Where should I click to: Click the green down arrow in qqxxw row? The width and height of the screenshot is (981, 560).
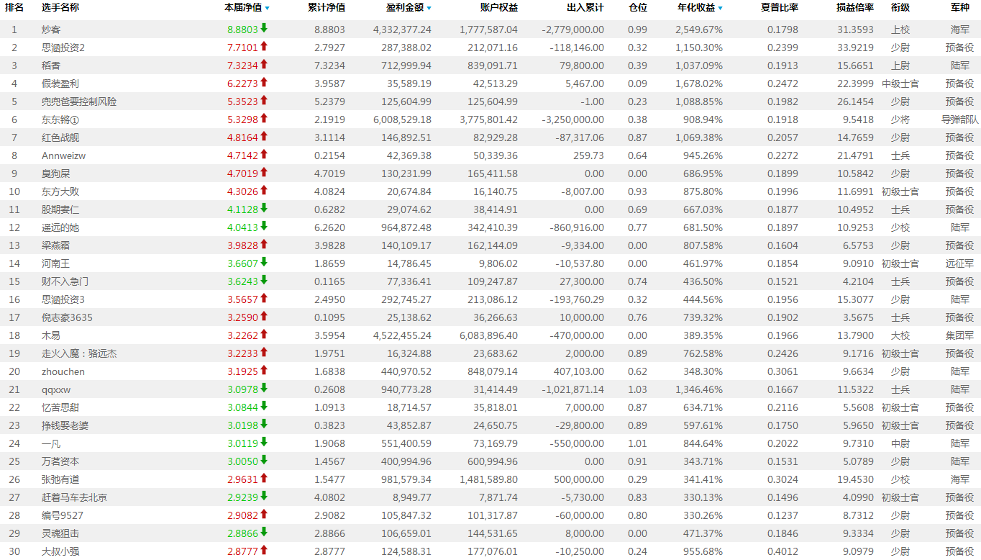264,388
